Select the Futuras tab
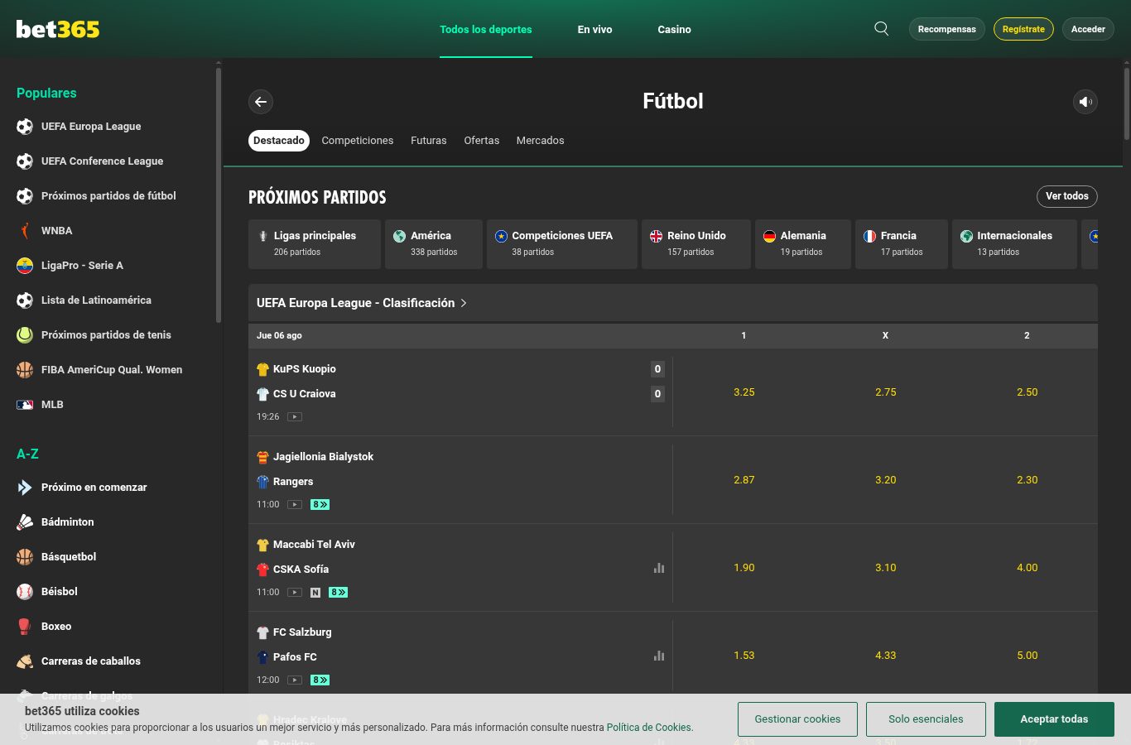Image resolution: width=1131 pixels, height=745 pixels. click(x=429, y=141)
